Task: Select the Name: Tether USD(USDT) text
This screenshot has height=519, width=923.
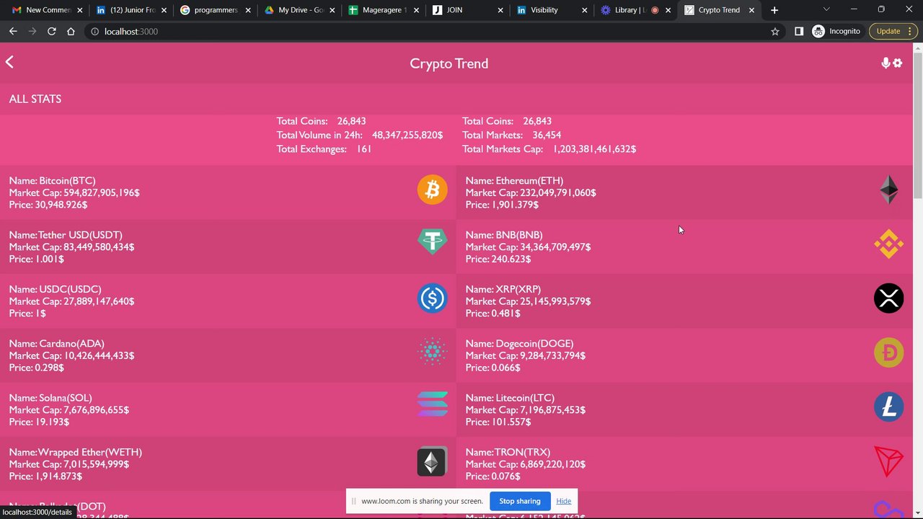Action: [66, 235]
